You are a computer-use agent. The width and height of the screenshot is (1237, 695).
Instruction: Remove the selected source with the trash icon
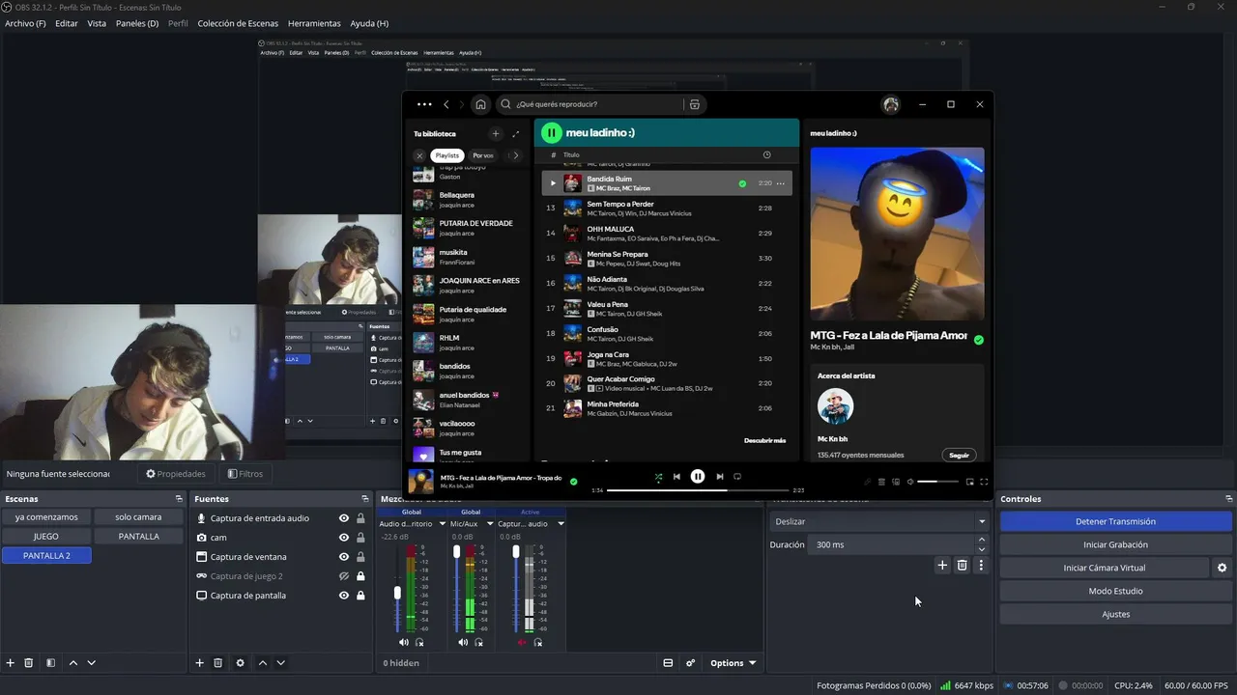(x=218, y=663)
